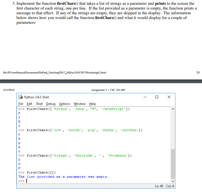The height and width of the screenshot is (192, 202).
Task: Click the firstChars(['Djengo', 'Gertrude'... call line
Action: pos(75,156)
